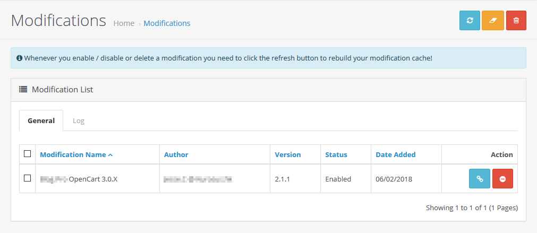Open the Log tab
The width and height of the screenshot is (537, 233).
(79, 120)
